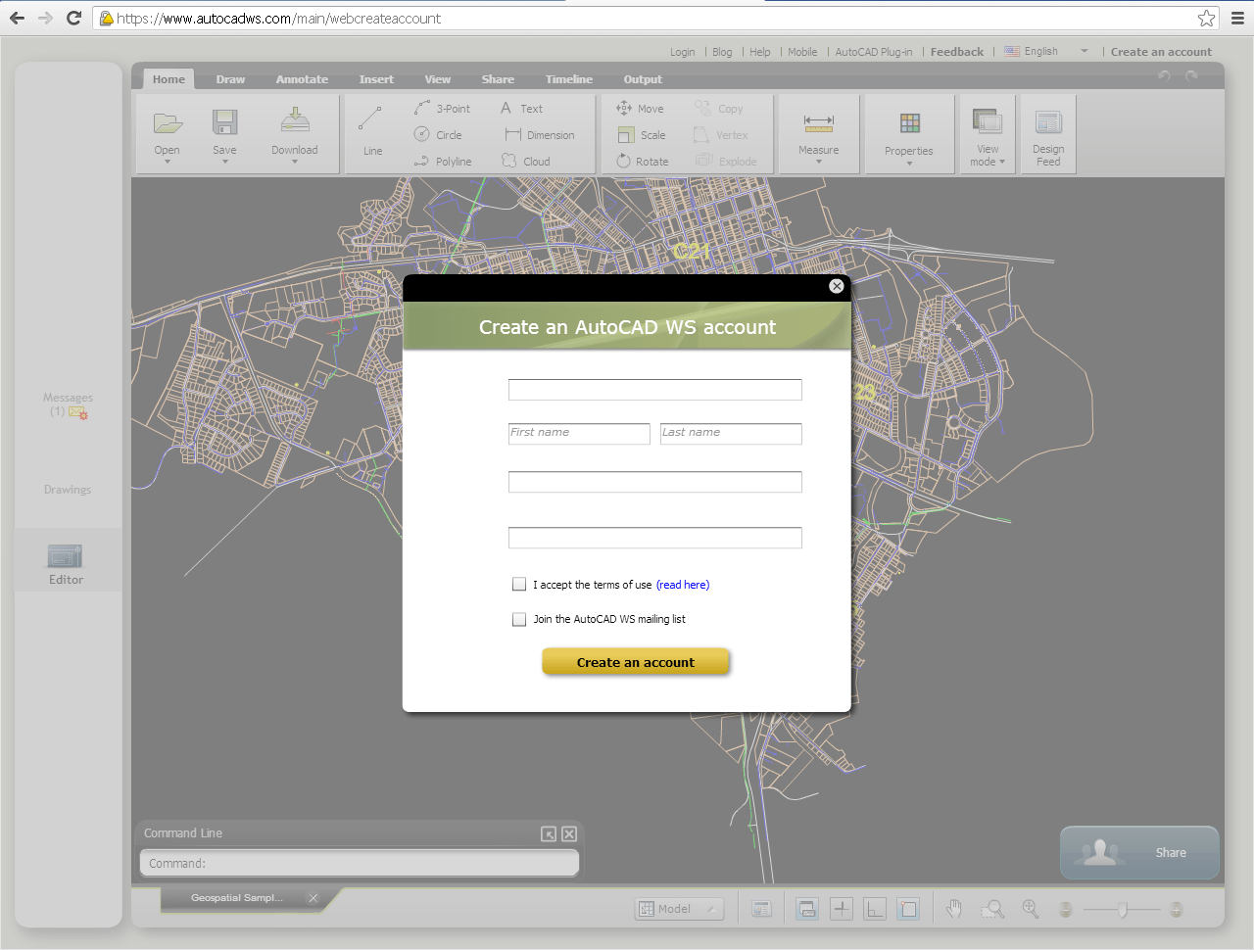Click the undo arrow icon
Image resolution: width=1254 pixels, height=950 pixels.
(x=1164, y=75)
